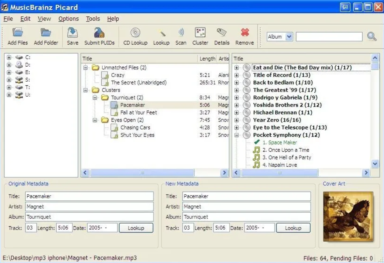384x263 pixels.
Task: Select the Fall at Your Feet track
Action: 138,113
